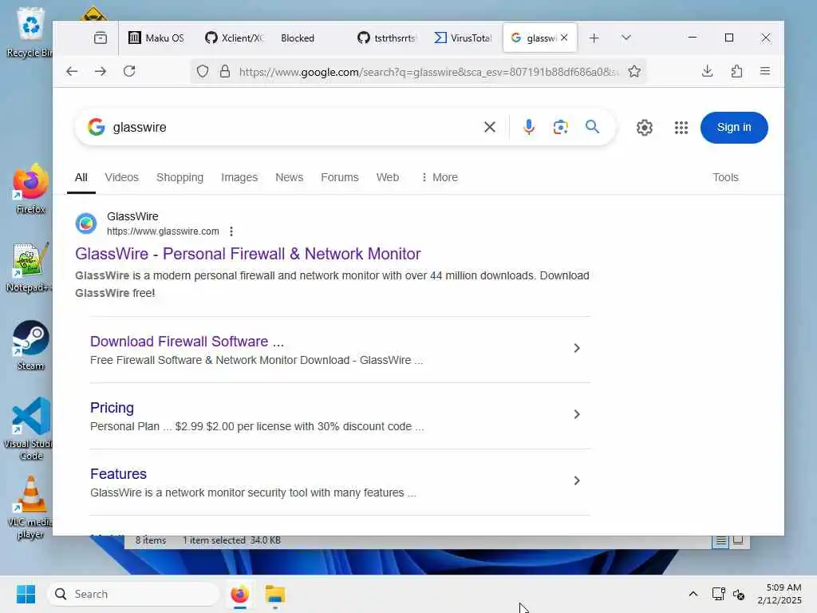The image size is (817, 613).
Task: Click the Google logo in search box
Action: 97,127
